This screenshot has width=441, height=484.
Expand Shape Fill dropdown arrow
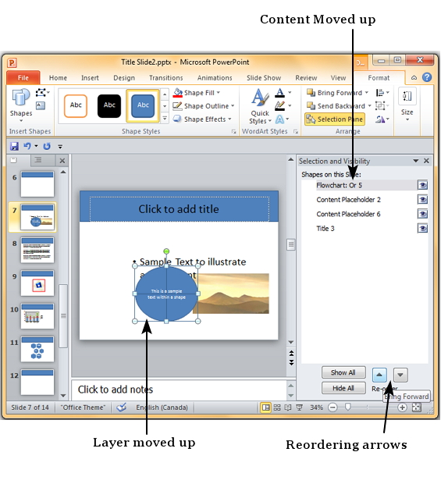click(219, 93)
